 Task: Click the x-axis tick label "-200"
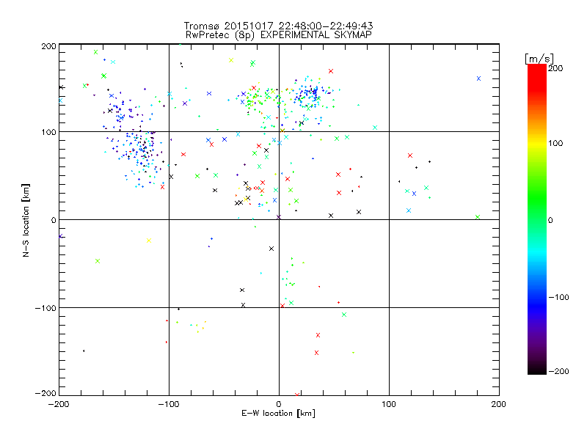pyautogui.click(x=59, y=404)
